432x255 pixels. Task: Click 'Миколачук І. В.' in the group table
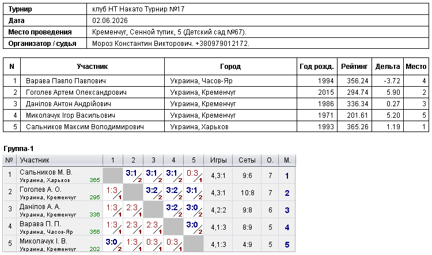44,241
